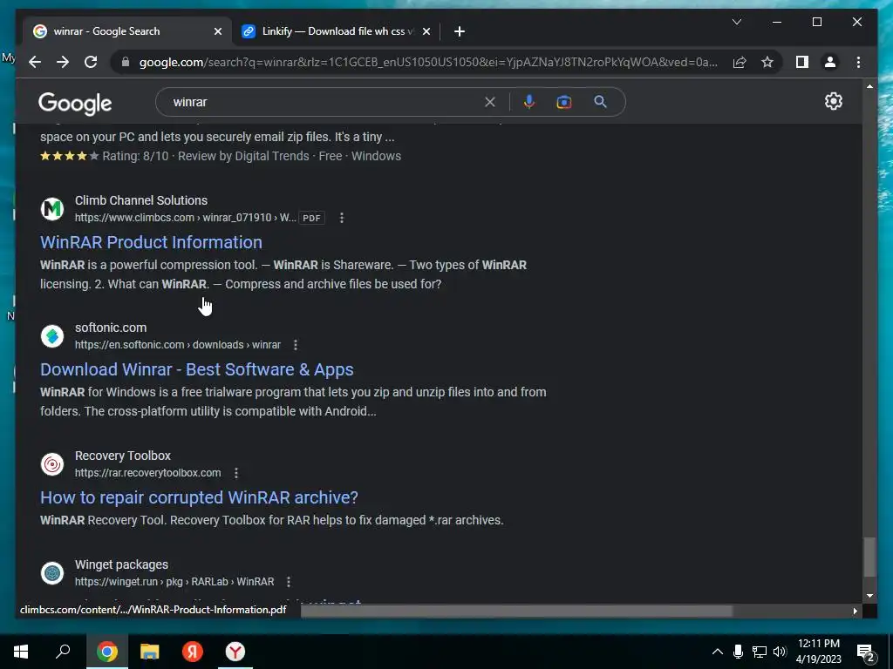893x669 pixels.
Task: Open How to repair corrupted WinRAR archive
Action: pos(199,497)
